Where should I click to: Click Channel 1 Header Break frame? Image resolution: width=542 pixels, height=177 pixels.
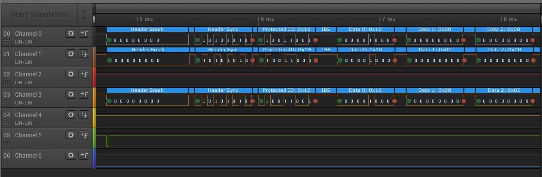(148, 50)
